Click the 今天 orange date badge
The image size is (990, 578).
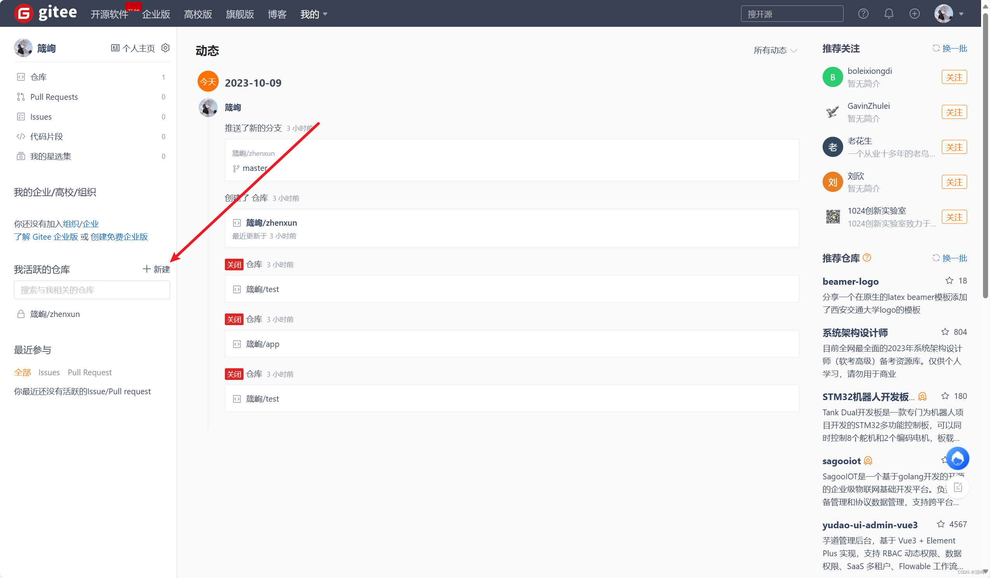(208, 81)
